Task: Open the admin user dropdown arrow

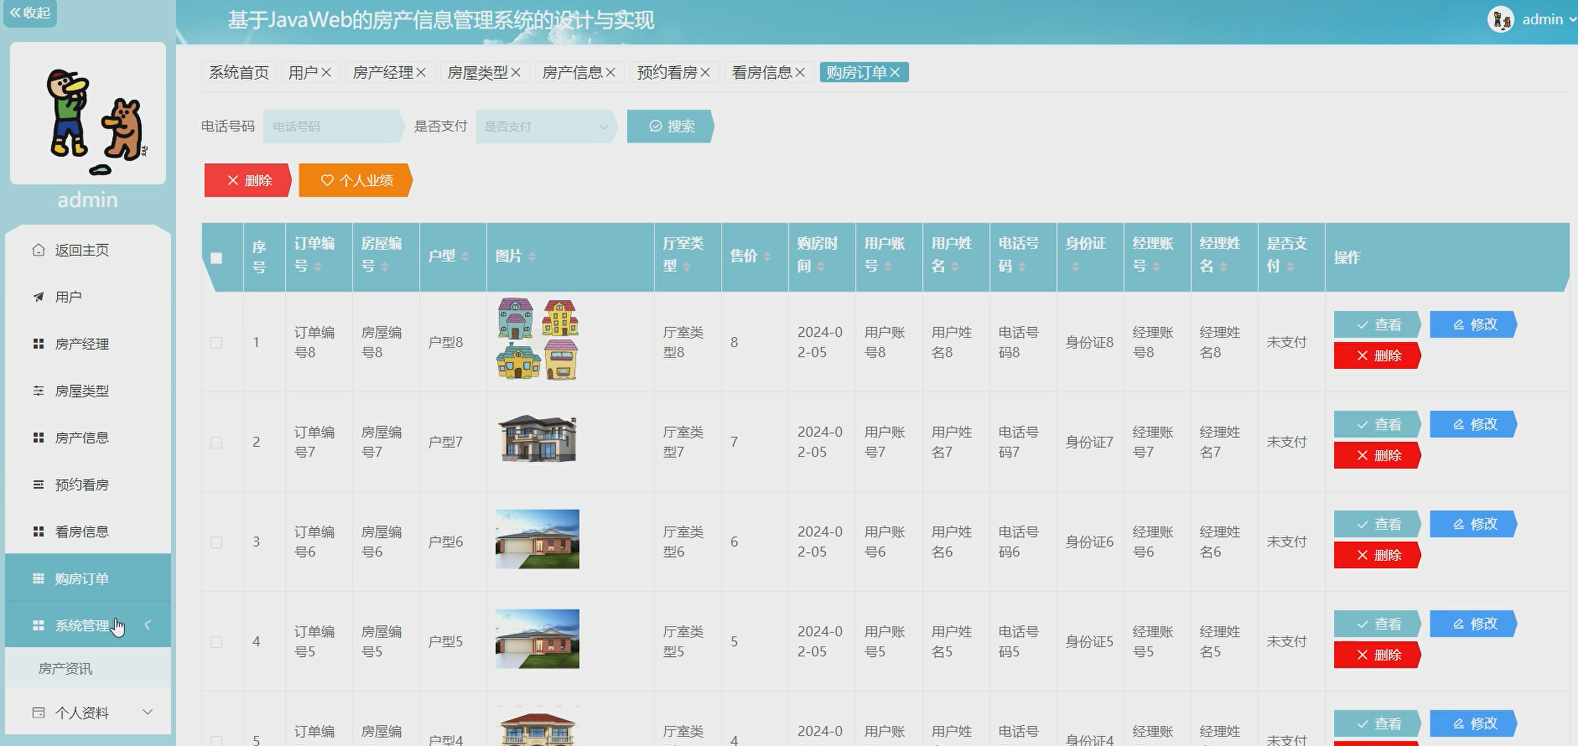Action: [1572, 20]
